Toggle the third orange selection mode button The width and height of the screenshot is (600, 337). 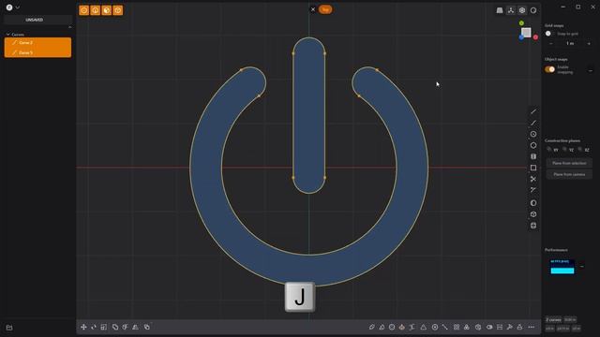pyautogui.click(x=106, y=10)
